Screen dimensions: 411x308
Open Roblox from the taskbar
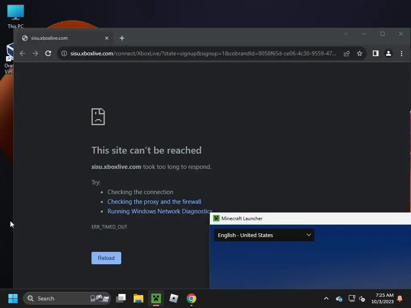(x=173, y=298)
